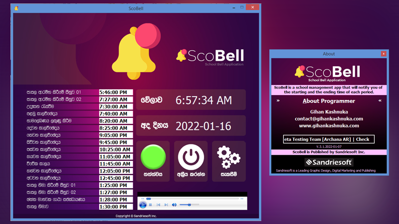Image resolution: width=399 pixels, height=224 pixels.
Task: Click 'ScoBell is Published by Sandriesoft Inc.' banner
Action: (329, 152)
